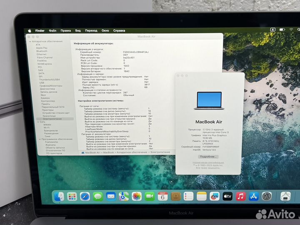300x225 pixels.
Task: Open Finder from the Dock
Action: [x=59, y=197]
